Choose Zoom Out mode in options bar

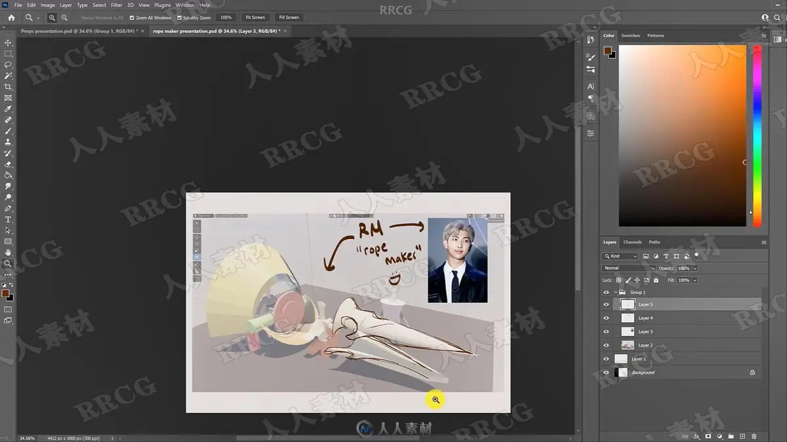(64, 18)
